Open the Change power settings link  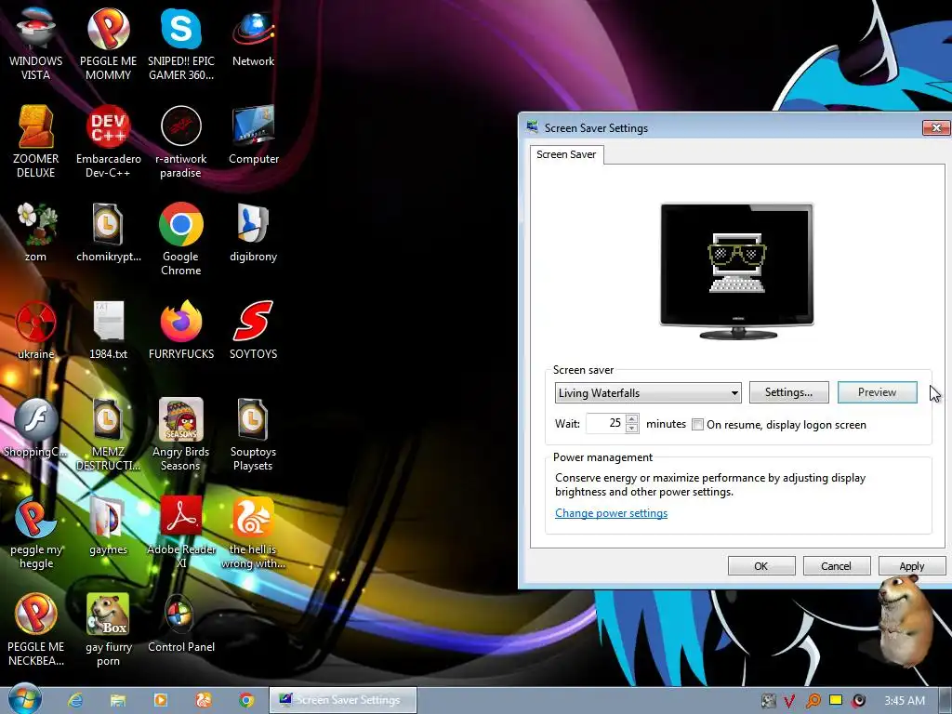611,513
